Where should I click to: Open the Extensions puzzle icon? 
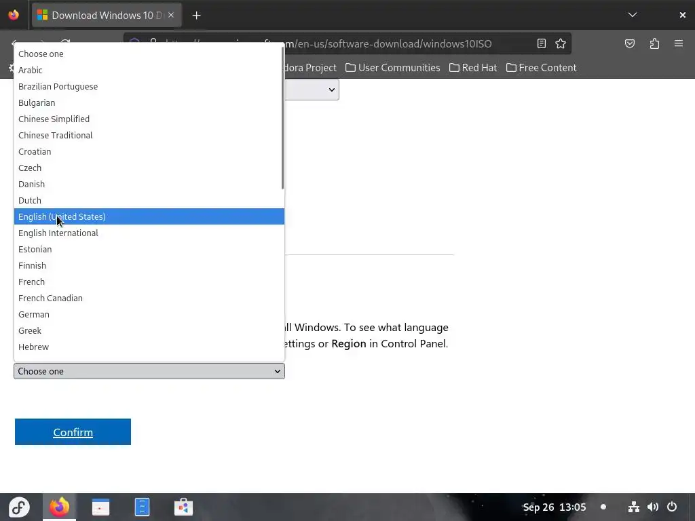(x=655, y=43)
